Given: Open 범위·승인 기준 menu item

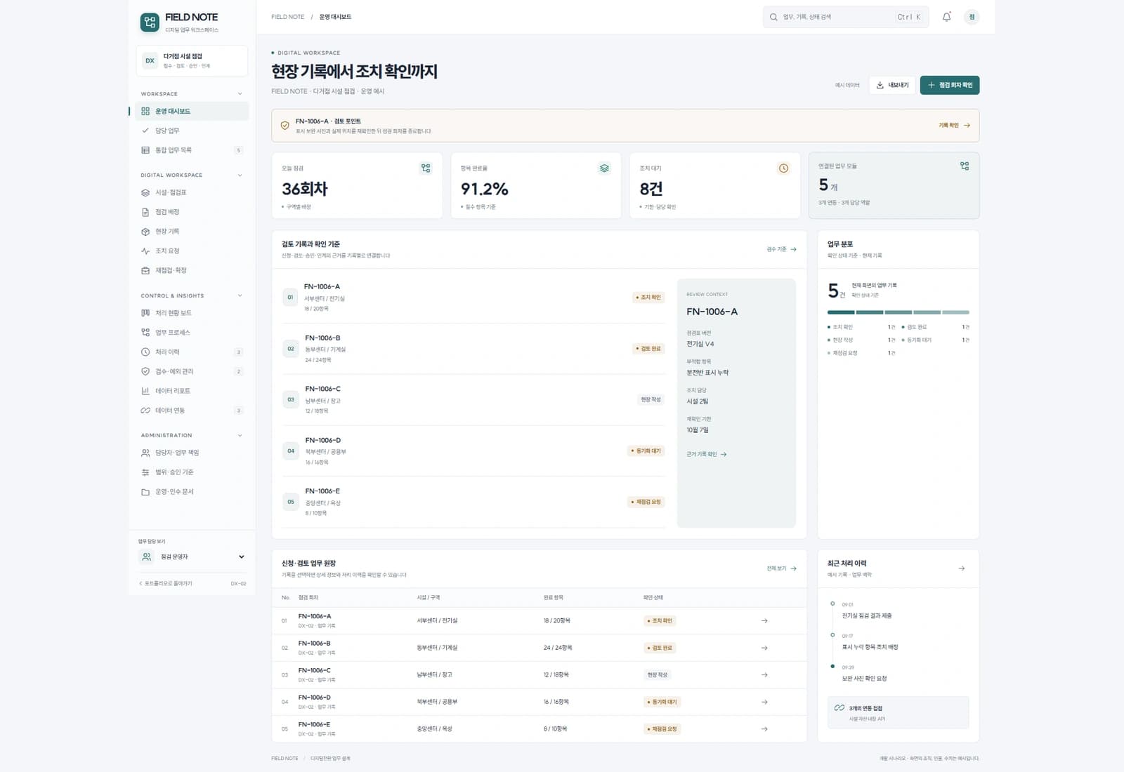Looking at the screenshot, I should 192,472.
